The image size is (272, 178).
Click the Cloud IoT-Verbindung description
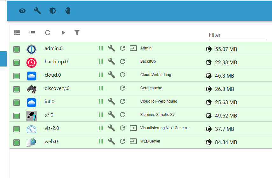pos(159,101)
